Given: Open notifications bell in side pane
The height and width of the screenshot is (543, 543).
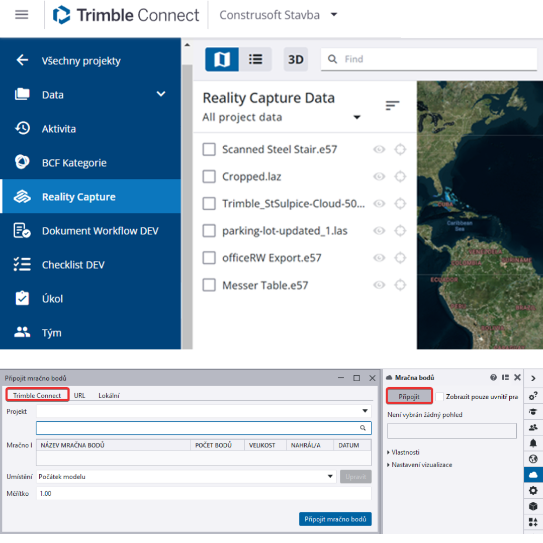Looking at the screenshot, I should [533, 442].
